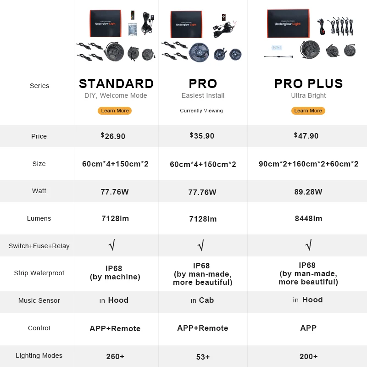Viewport: 367px width, 367px height.
Task: Select the PRO PLUS size 90cm*2+160cm*2+60cm*2
Action: pyautogui.click(x=308, y=164)
